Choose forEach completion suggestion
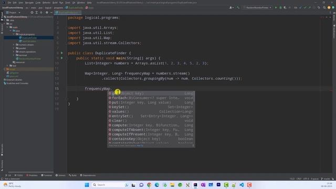336x189 pixels. tap(151, 98)
